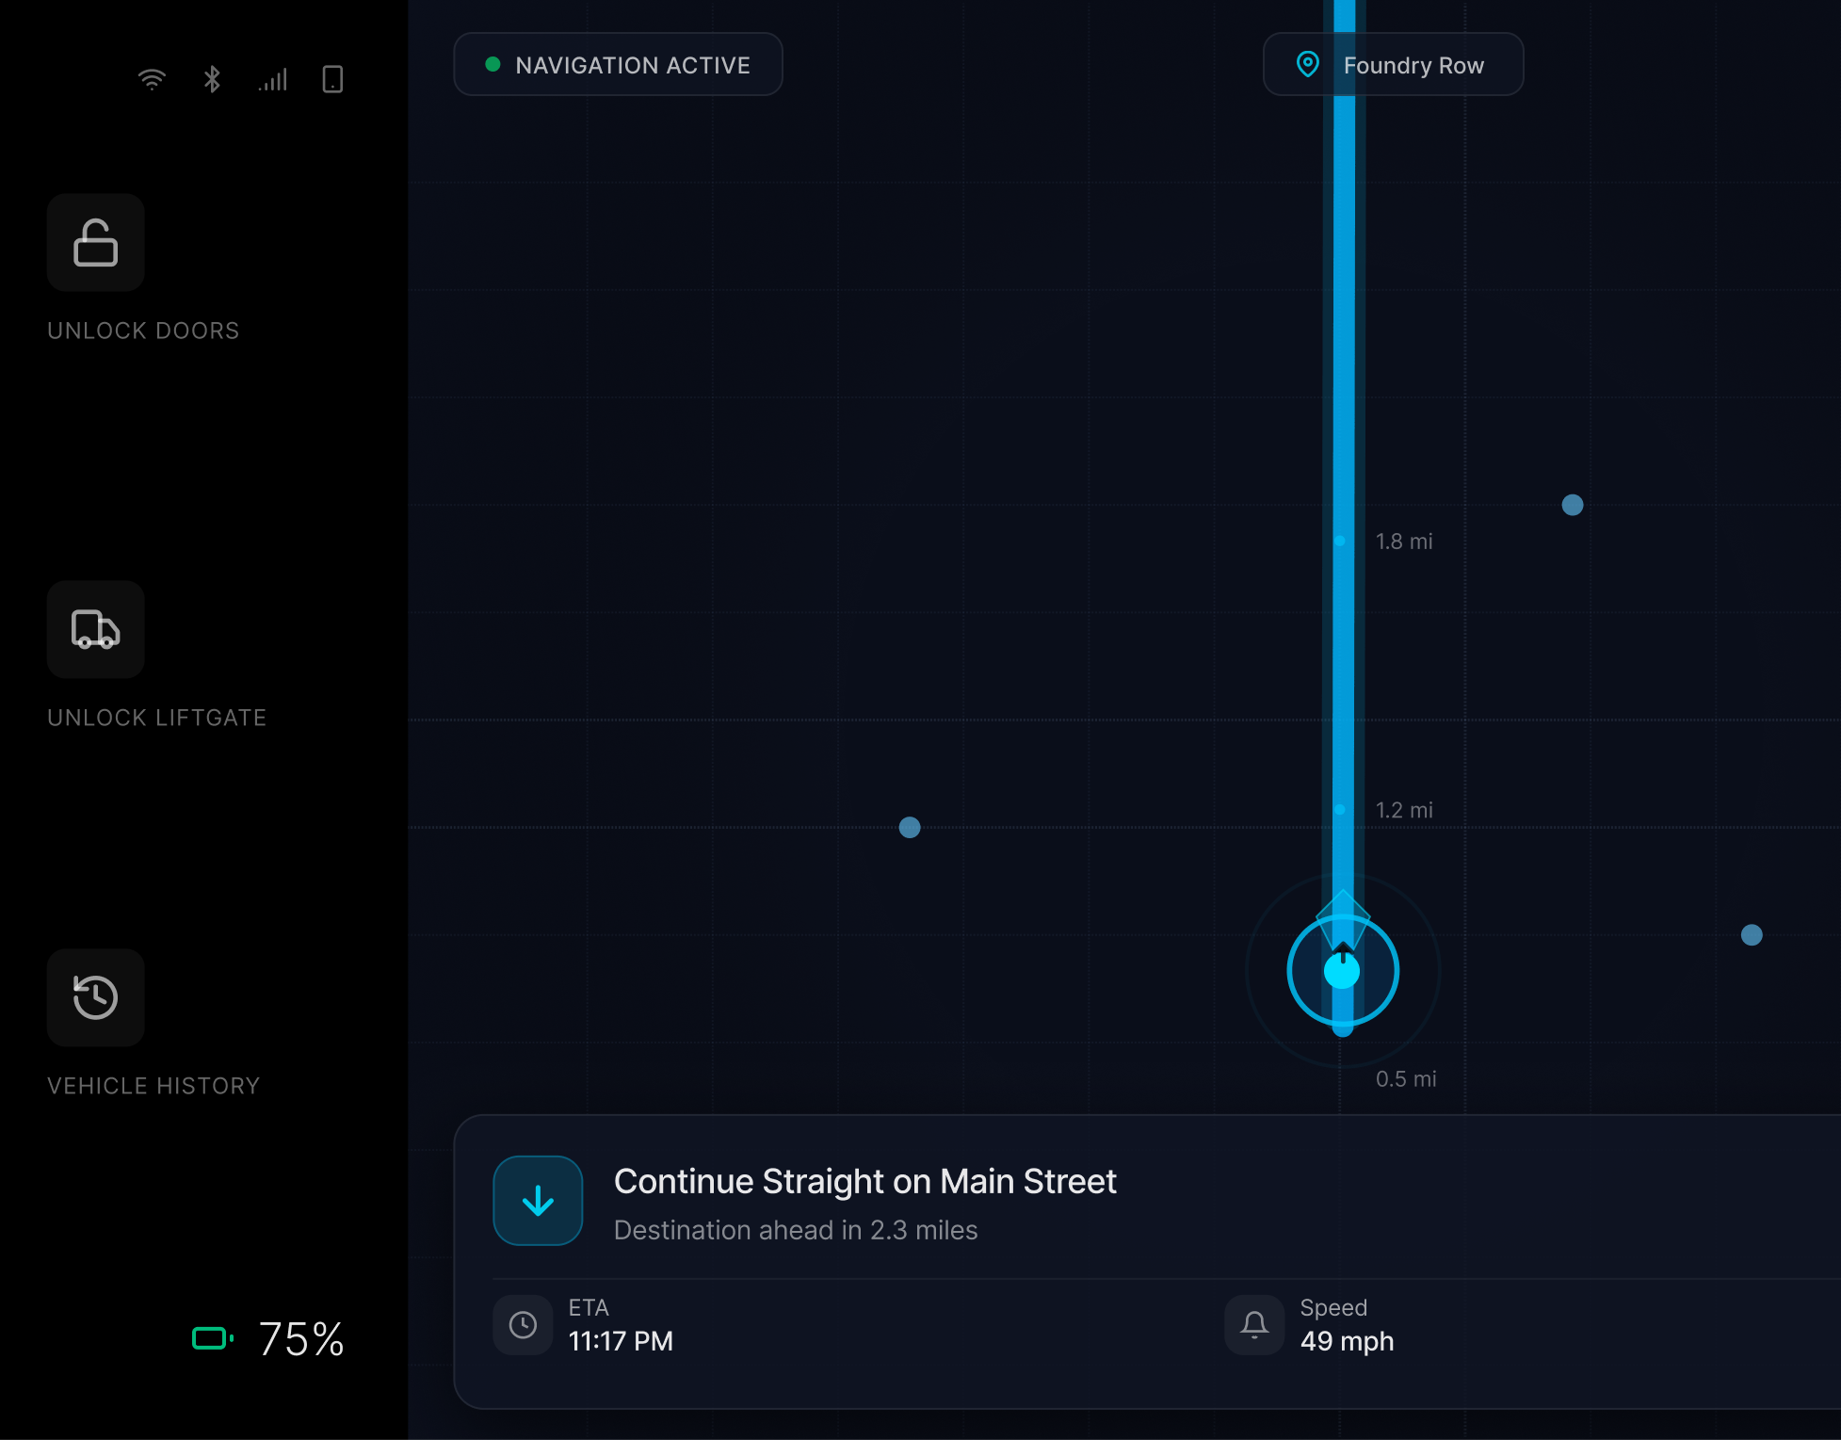This screenshot has height=1440, width=1841.
Task: Tap the 1.8 mi route waypoint
Action: click(x=1340, y=541)
